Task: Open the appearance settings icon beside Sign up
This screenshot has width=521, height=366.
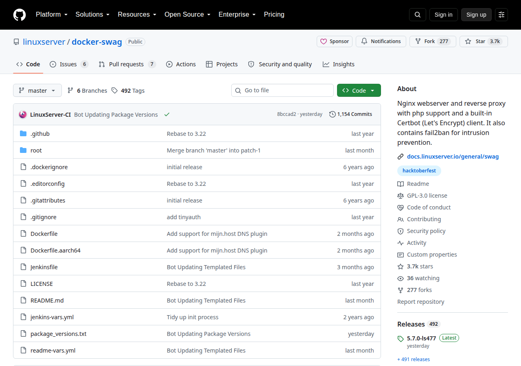Action: point(501,15)
